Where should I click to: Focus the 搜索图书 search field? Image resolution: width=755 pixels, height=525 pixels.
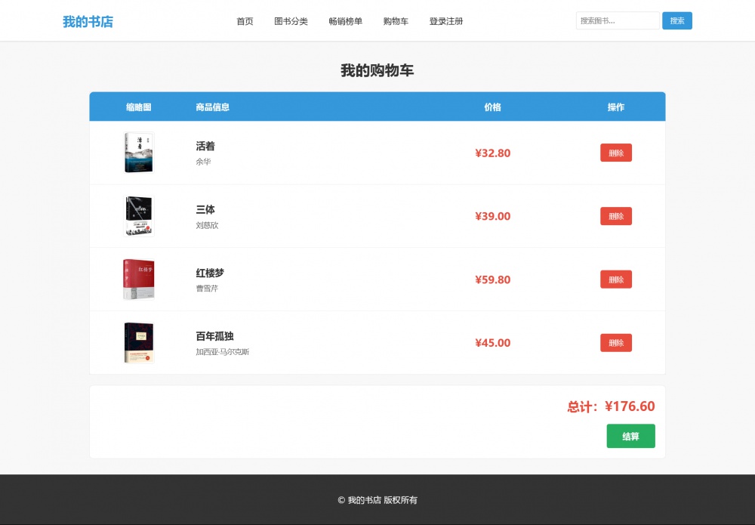tap(617, 21)
